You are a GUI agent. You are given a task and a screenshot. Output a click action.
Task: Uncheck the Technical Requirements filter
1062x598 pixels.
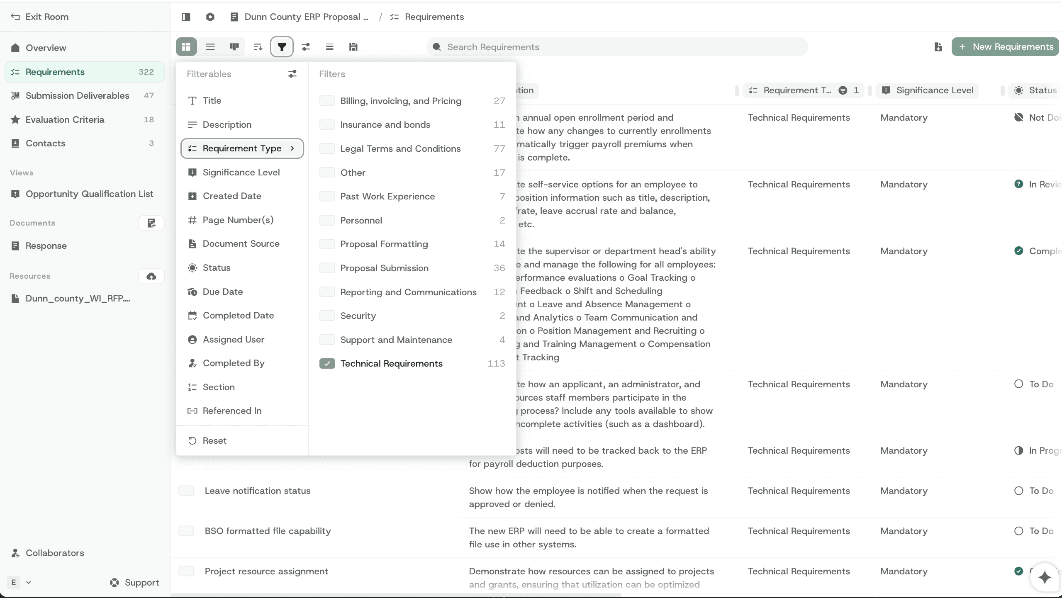[327, 364]
